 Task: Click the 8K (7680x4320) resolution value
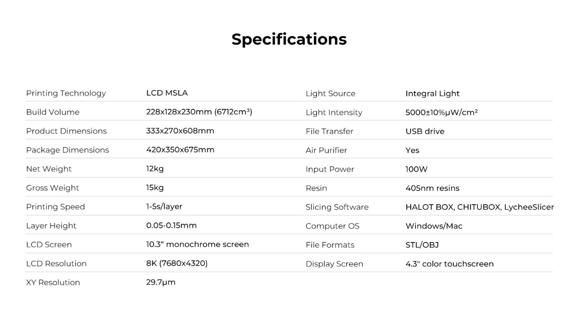177,263
